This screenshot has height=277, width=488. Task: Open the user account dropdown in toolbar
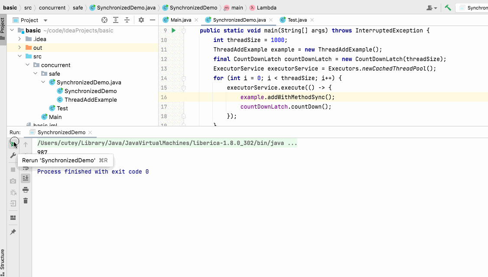(x=432, y=8)
